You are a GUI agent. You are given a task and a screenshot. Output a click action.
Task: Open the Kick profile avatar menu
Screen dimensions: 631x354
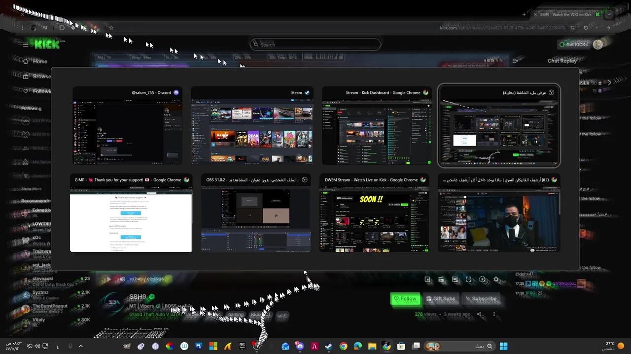click(598, 44)
